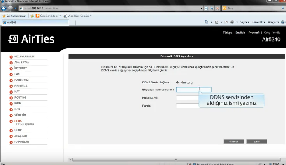Image resolution: width=286 pixels, height=165 pixels.
Task: Click the RSS feeds icon
Action: (216, 22)
